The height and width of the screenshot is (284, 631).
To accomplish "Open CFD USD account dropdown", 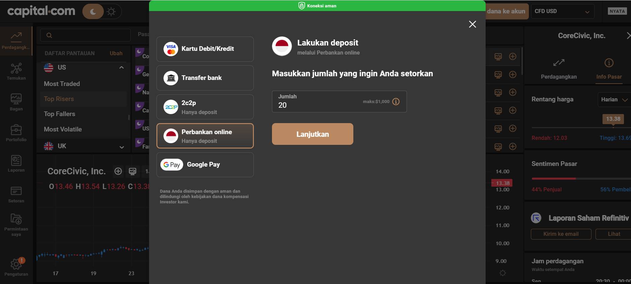I will (563, 11).
